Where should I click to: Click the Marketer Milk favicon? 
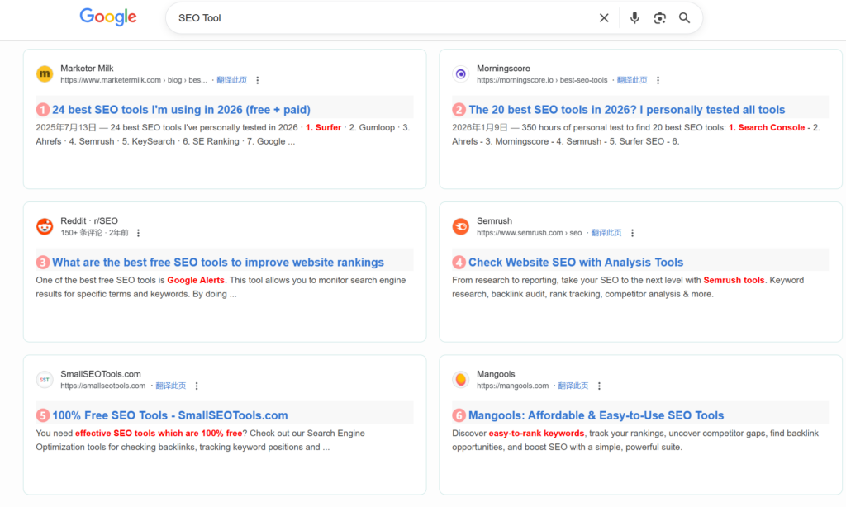(45, 74)
